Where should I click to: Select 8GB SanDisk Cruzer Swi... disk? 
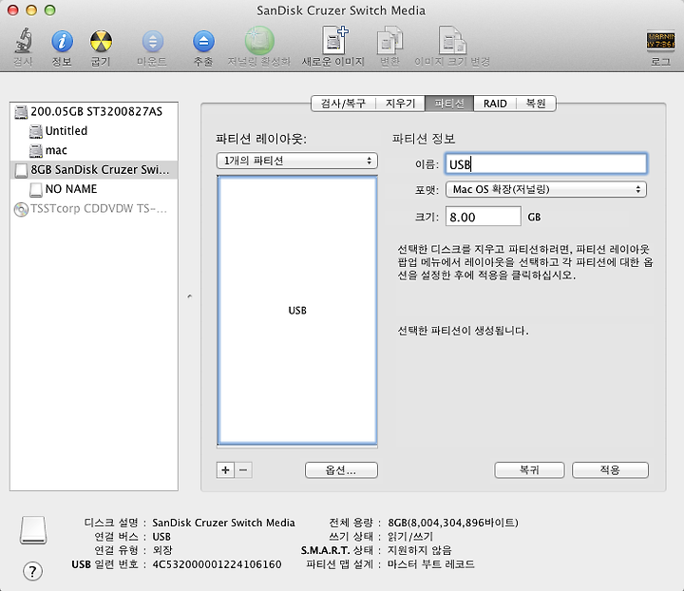[94, 170]
